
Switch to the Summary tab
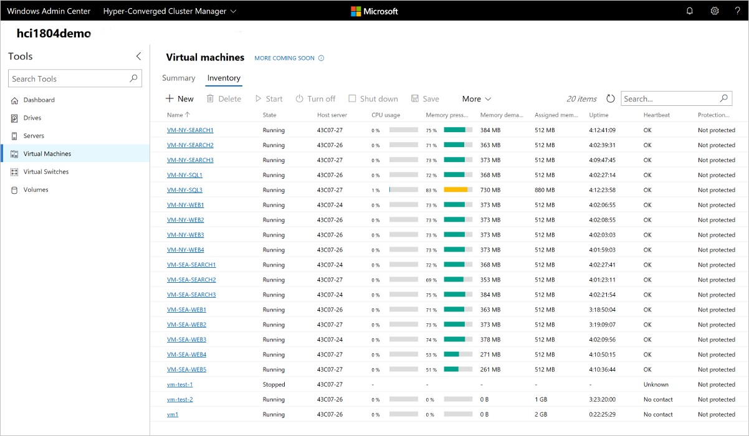pos(179,78)
